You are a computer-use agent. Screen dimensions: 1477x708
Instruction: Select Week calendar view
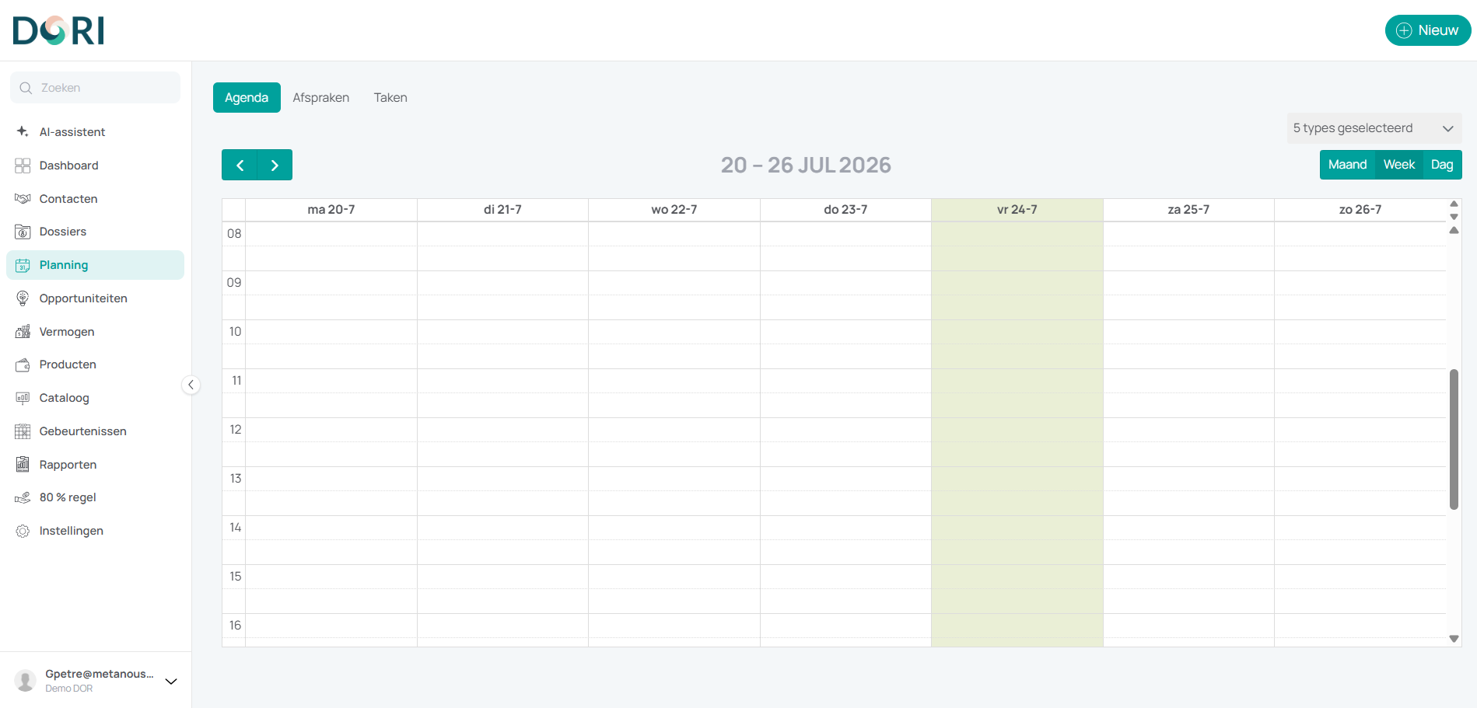[1398, 165]
